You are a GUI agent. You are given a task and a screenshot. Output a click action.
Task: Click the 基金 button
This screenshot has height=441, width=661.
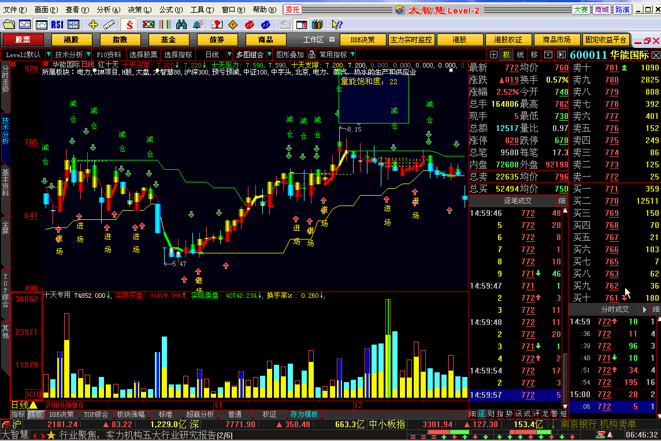click(168, 40)
